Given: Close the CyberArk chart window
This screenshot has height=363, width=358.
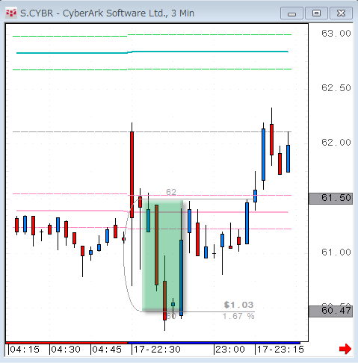Looking at the screenshot, I should 341,13.
